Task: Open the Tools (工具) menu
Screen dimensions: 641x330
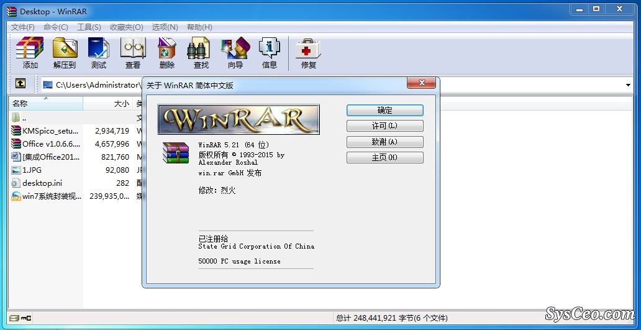Action: pos(89,27)
